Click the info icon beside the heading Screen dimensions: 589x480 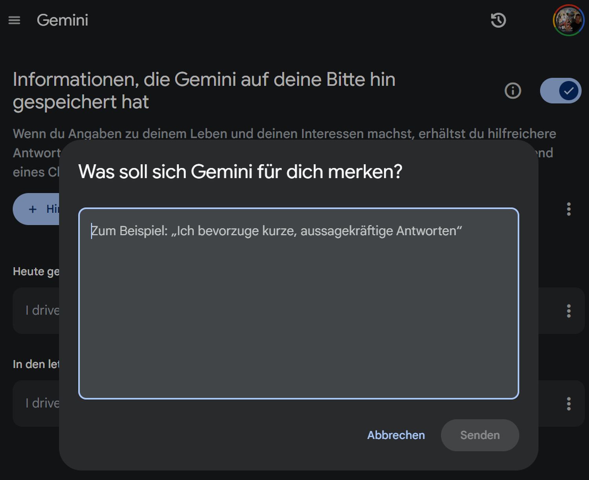(512, 91)
